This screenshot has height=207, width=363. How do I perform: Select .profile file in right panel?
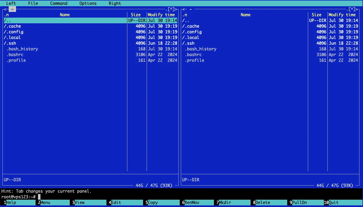tap(270, 60)
